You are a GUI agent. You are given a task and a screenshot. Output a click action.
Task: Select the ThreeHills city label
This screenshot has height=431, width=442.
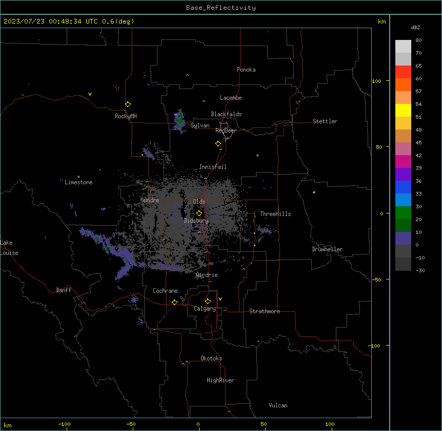coord(275,214)
